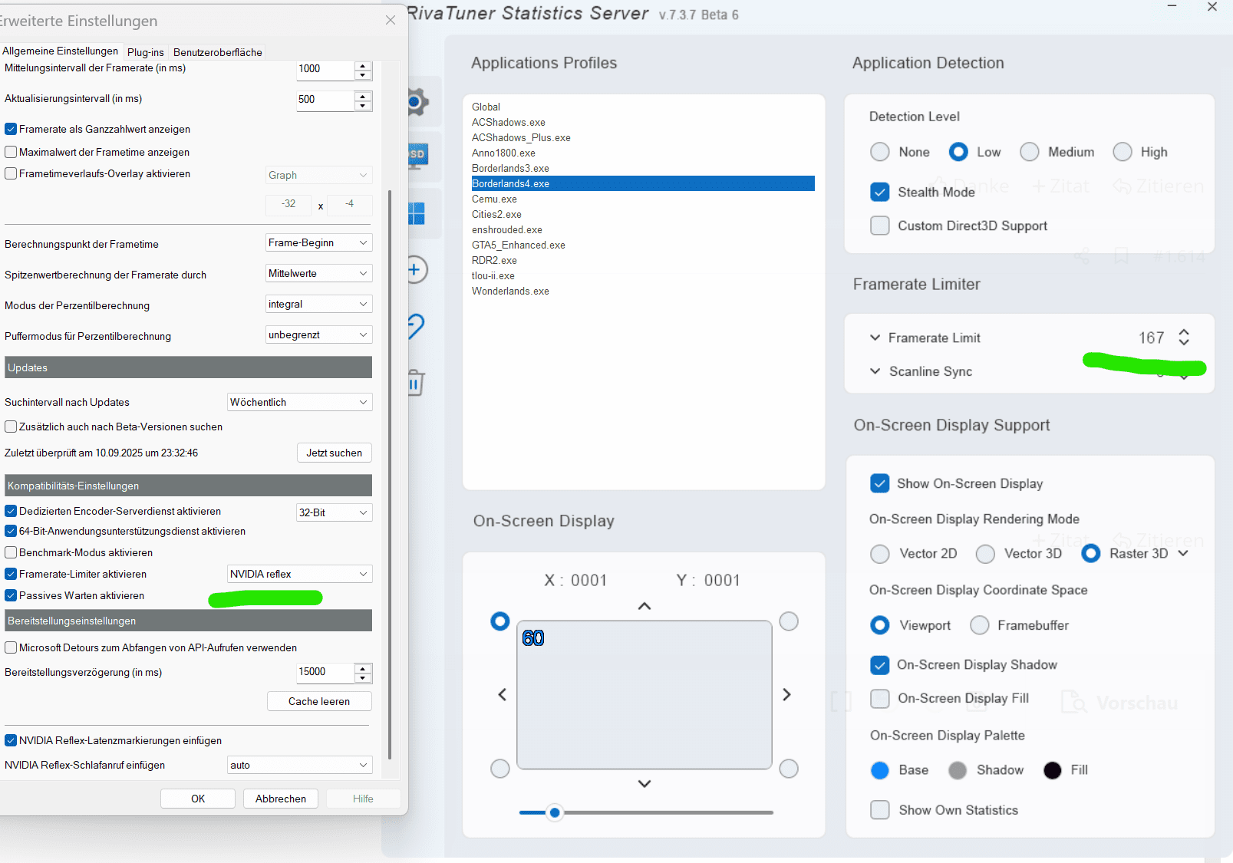The image size is (1233, 863).
Task: Click the Windows logo icon in RivaTuner sidebar
Action: [x=417, y=213]
